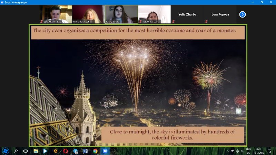The height and width of the screenshot is (155, 276).
Task: Open the Action Center notifications
Action: (x=269, y=151)
